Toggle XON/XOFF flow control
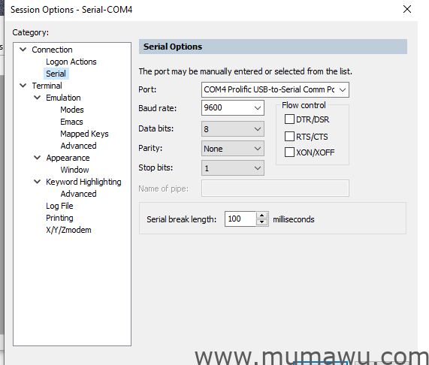Screen dimensions: 429x365 pos(289,152)
